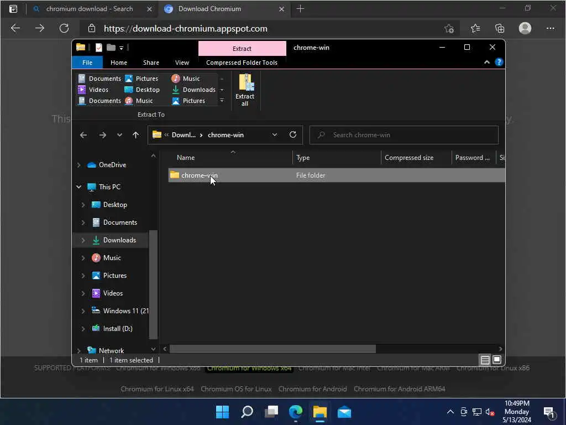
Task: Sort by Compressed size column
Action: point(409,158)
